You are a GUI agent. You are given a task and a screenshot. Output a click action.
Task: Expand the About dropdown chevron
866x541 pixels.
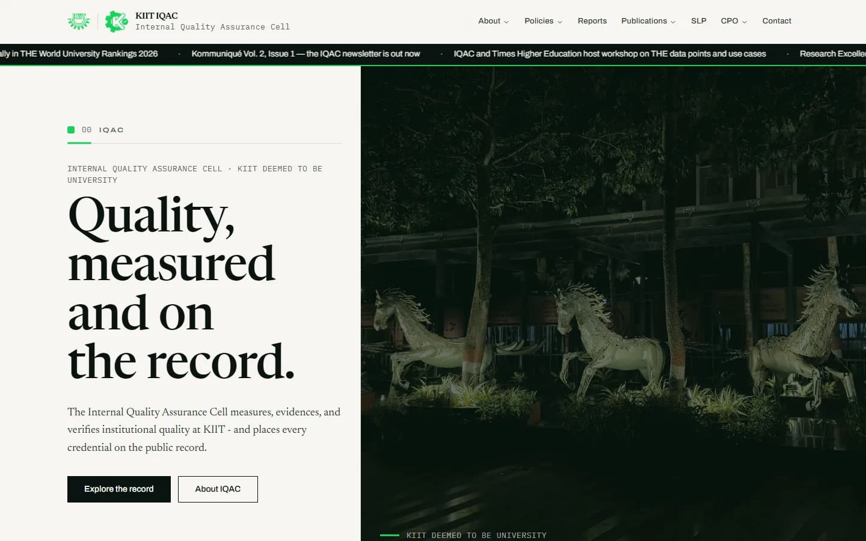click(506, 22)
